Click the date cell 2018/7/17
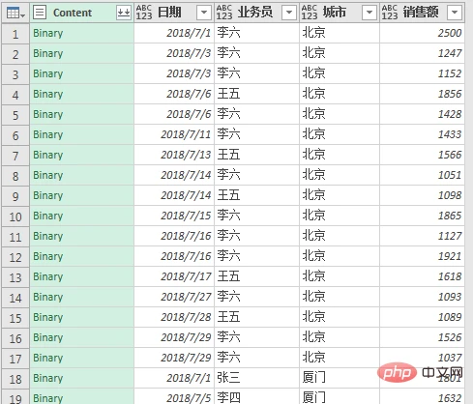This screenshot has width=473, height=404. [x=174, y=276]
